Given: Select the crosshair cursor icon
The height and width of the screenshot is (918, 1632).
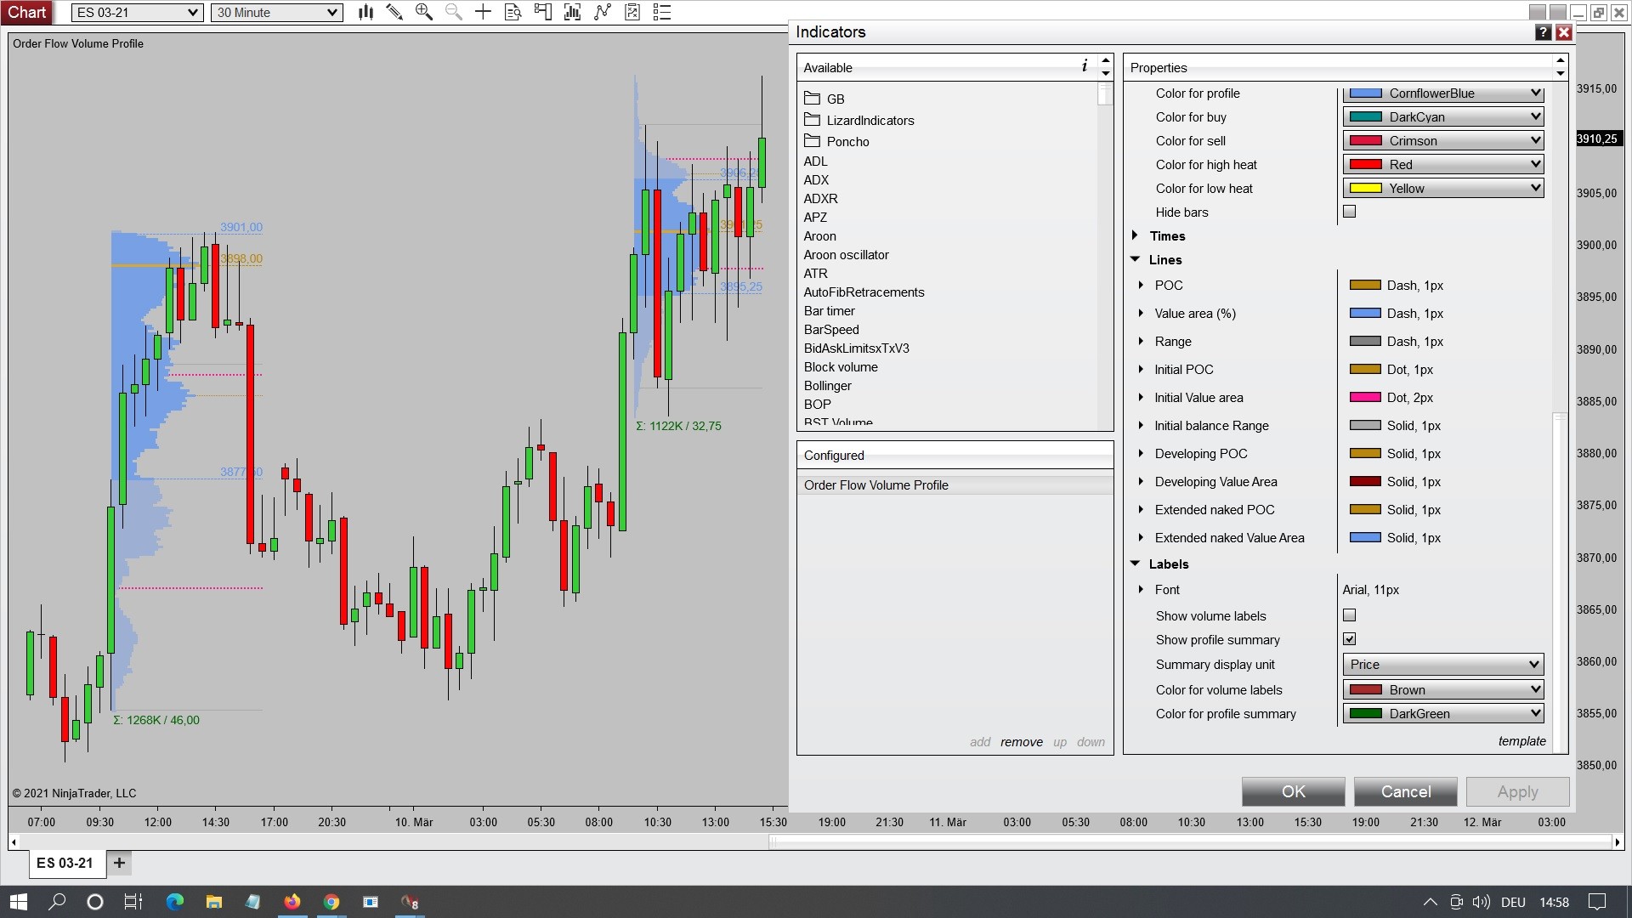Looking at the screenshot, I should (483, 12).
